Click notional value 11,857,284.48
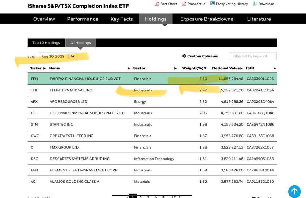Viewport: 306px width, 198px height. 231,79
